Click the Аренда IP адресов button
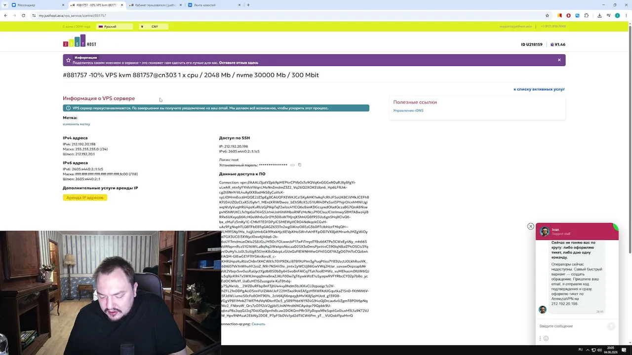The image size is (632, 355). tap(85, 198)
